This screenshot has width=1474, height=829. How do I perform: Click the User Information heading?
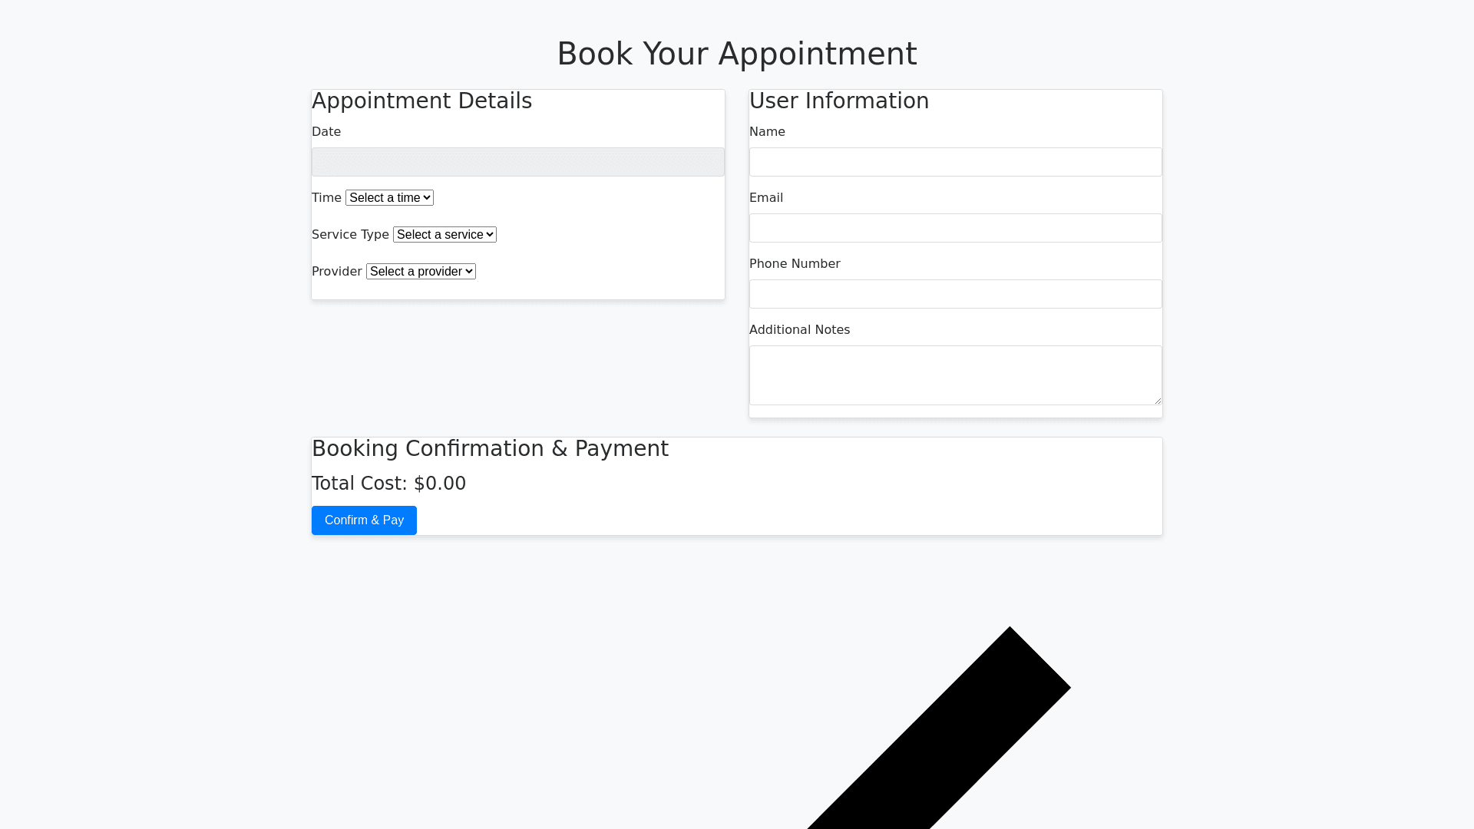(x=838, y=101)
